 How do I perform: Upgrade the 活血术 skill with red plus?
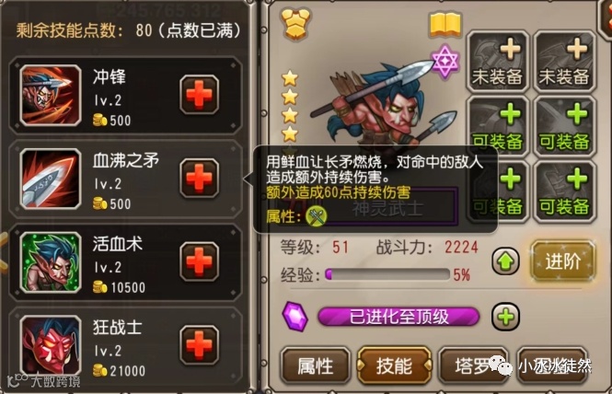[x=199, y=261]
